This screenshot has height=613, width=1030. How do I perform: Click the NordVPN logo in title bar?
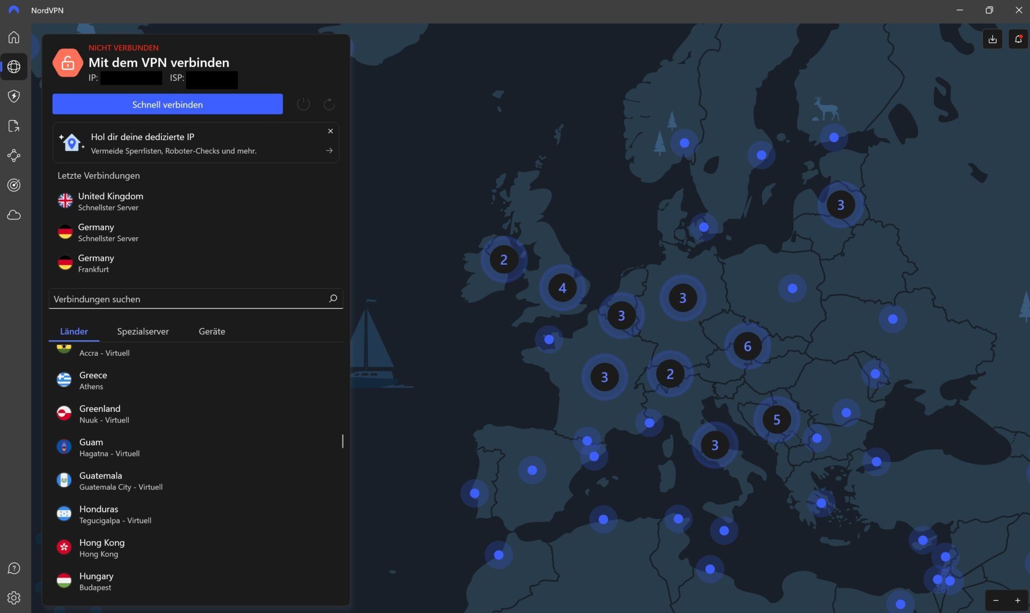[x=13, y=10]
